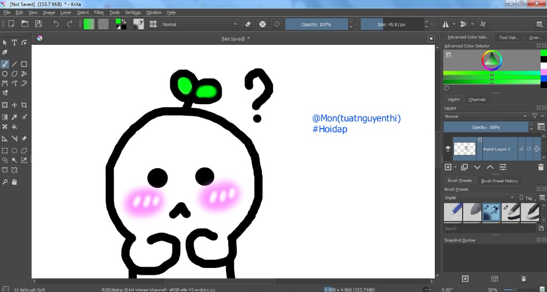Select the Contiguous Selection magic wand
This screenshot has height=292, width=547.
point(14,160)
